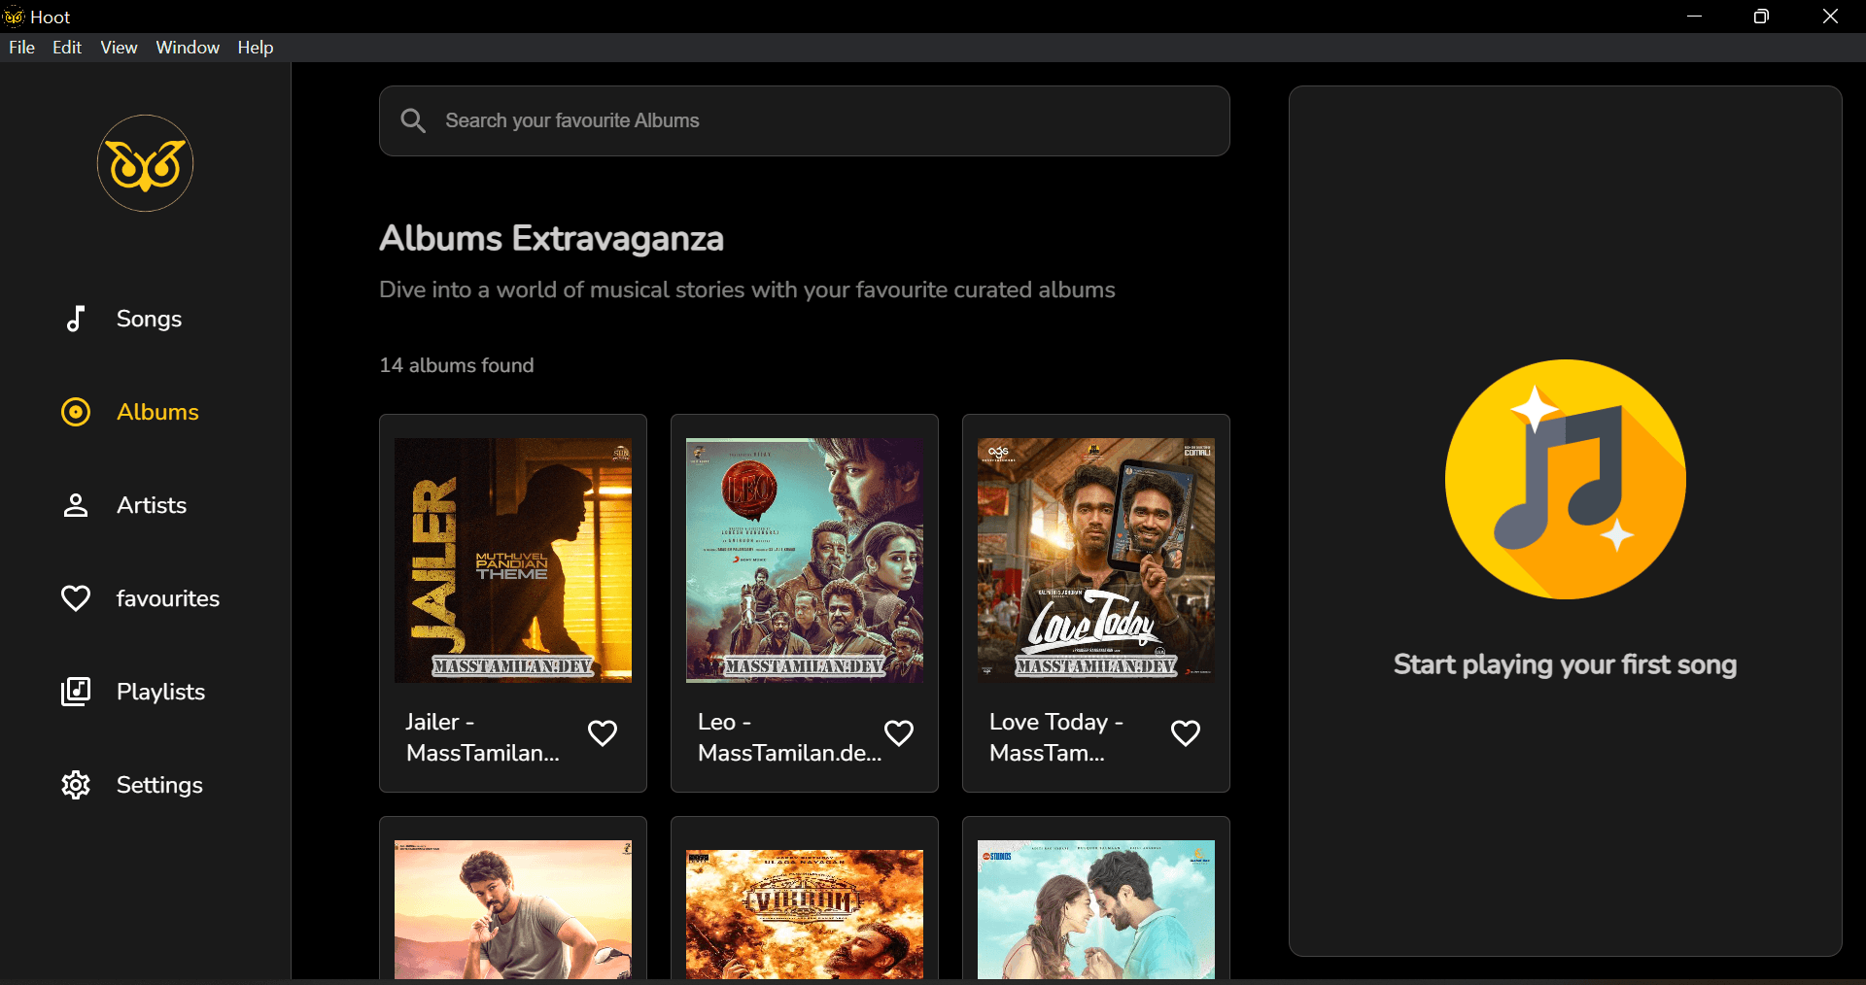Image resolution: width=1866 pixels, height=985 pixels.
Task: Open the Vikram album cover
Action: click(805, 913)
